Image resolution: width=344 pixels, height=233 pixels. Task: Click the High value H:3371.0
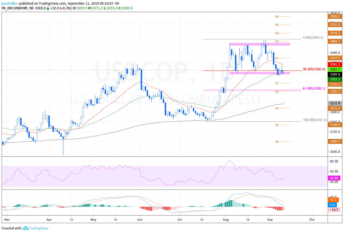point(95,8)
